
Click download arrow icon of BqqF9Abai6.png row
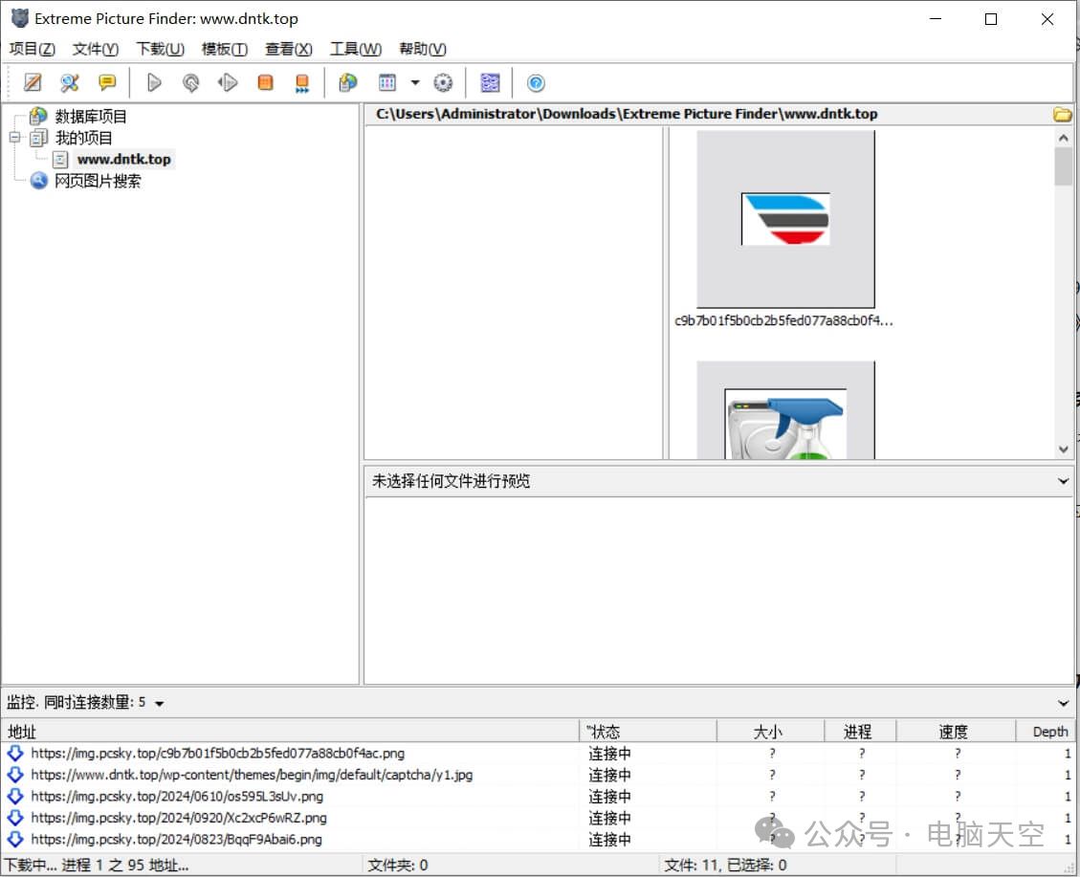pos(15,839)
